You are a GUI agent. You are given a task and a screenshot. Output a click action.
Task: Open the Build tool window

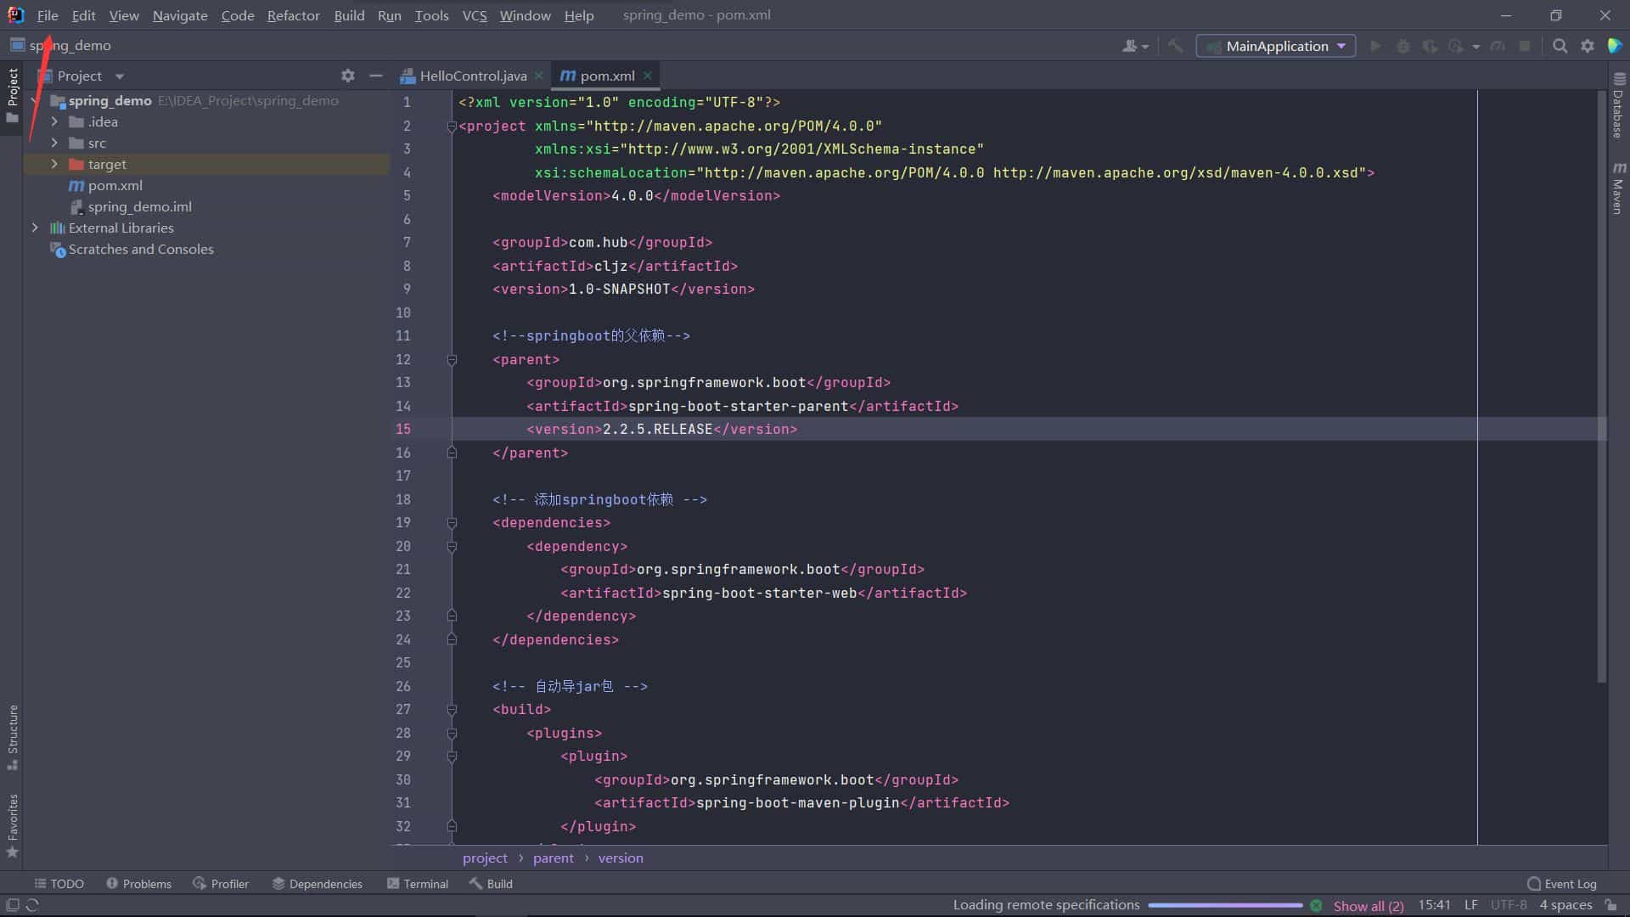pos(491,884)
